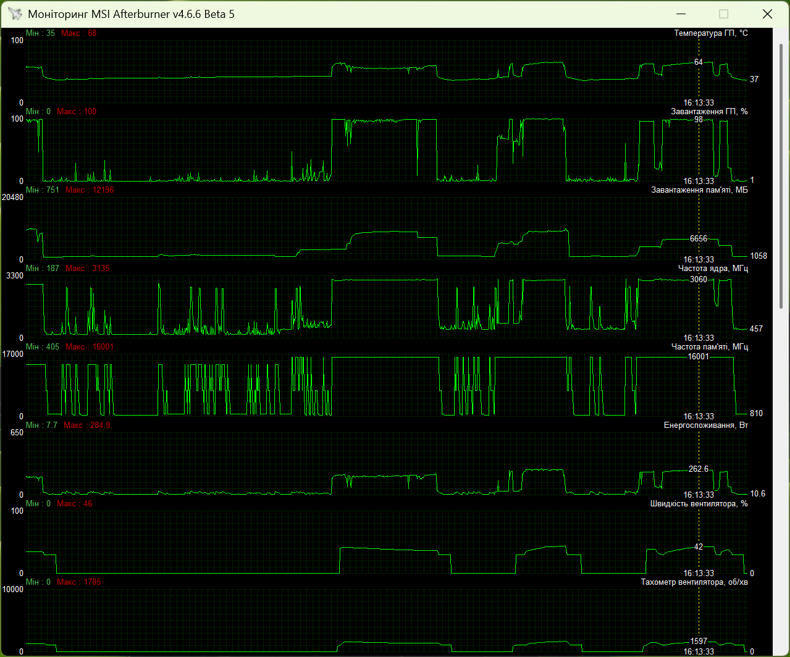Minimize the monitoring window
Image resolution: width=790 pixels, height=657 pixels.
pyautogui.click(x=681, y=14)
